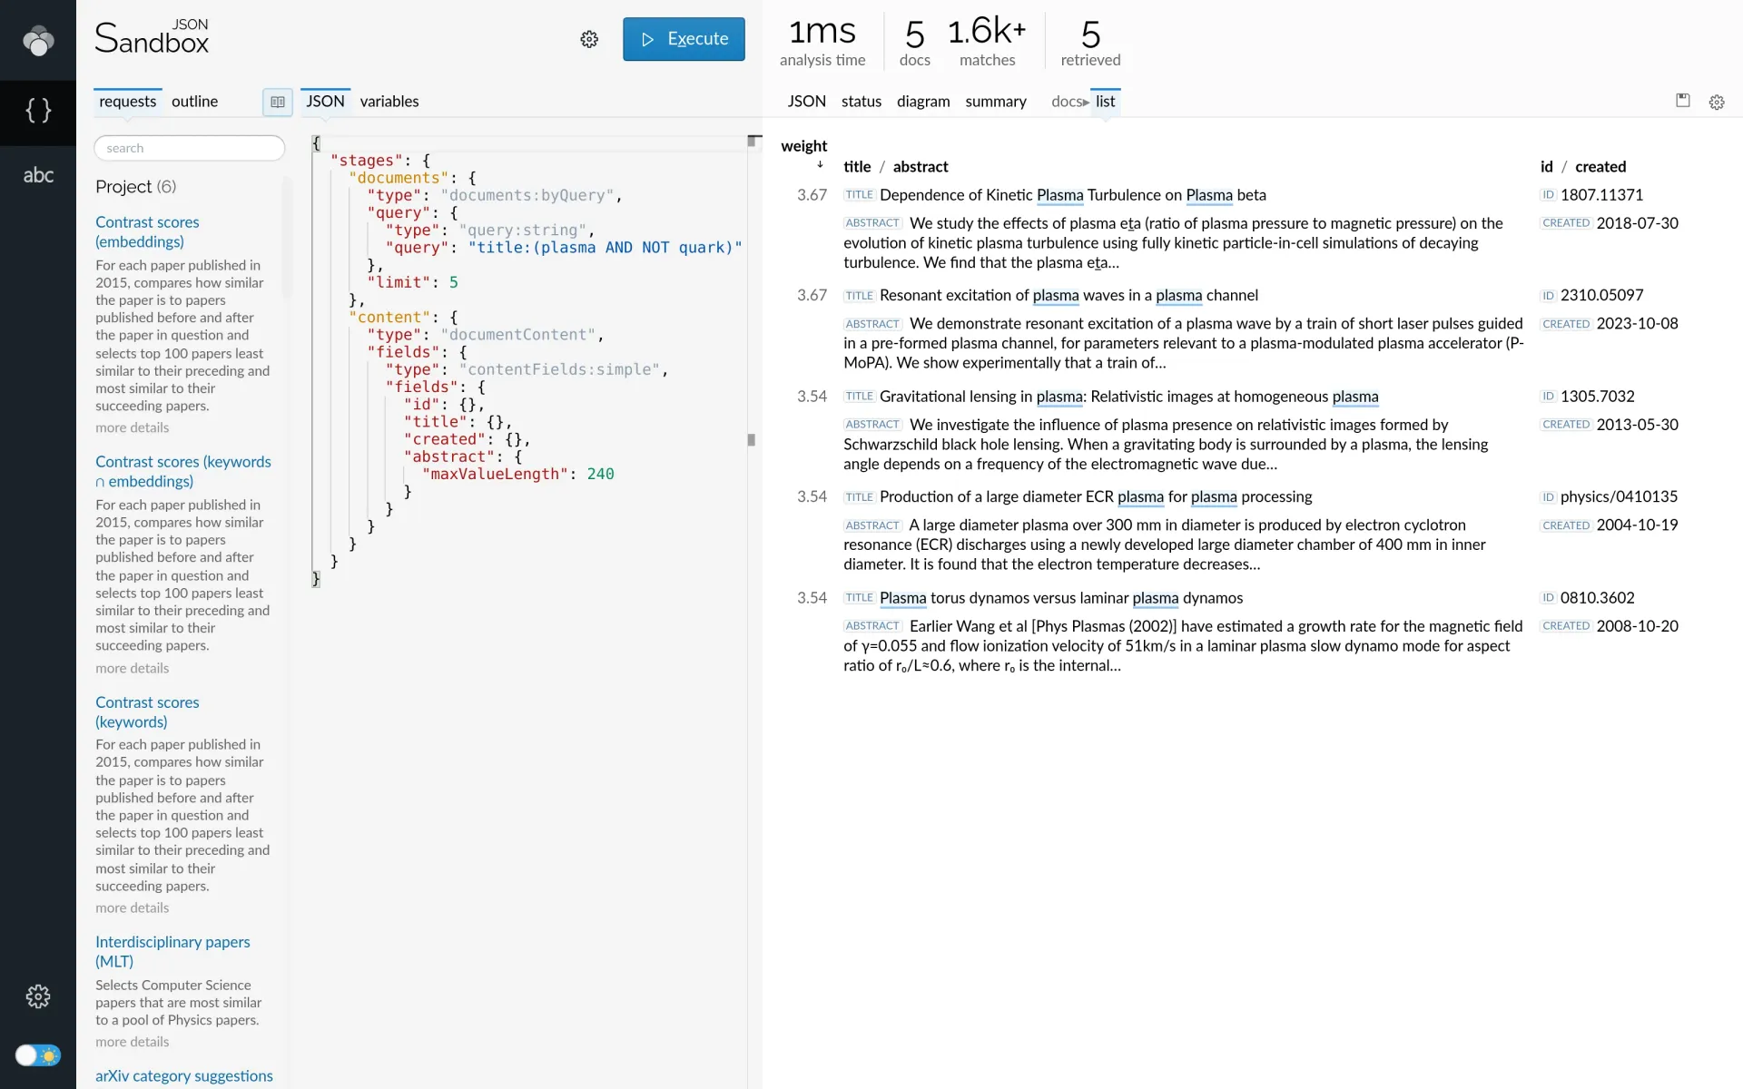Open sidebar settings gear at bottom left

pos(38,996)
